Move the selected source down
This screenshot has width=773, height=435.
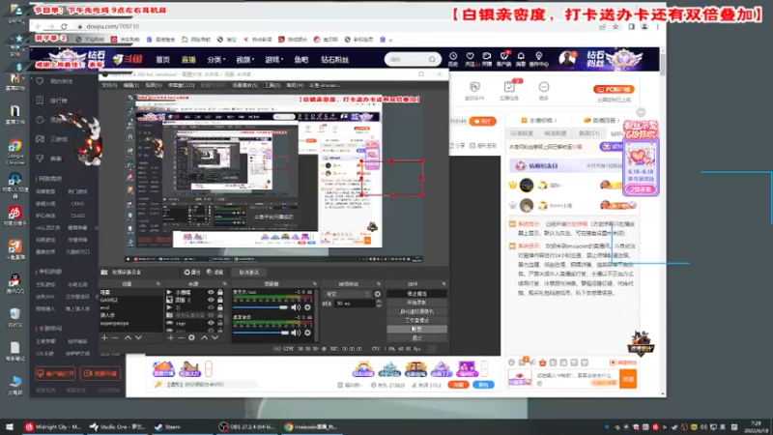[215, 337]
